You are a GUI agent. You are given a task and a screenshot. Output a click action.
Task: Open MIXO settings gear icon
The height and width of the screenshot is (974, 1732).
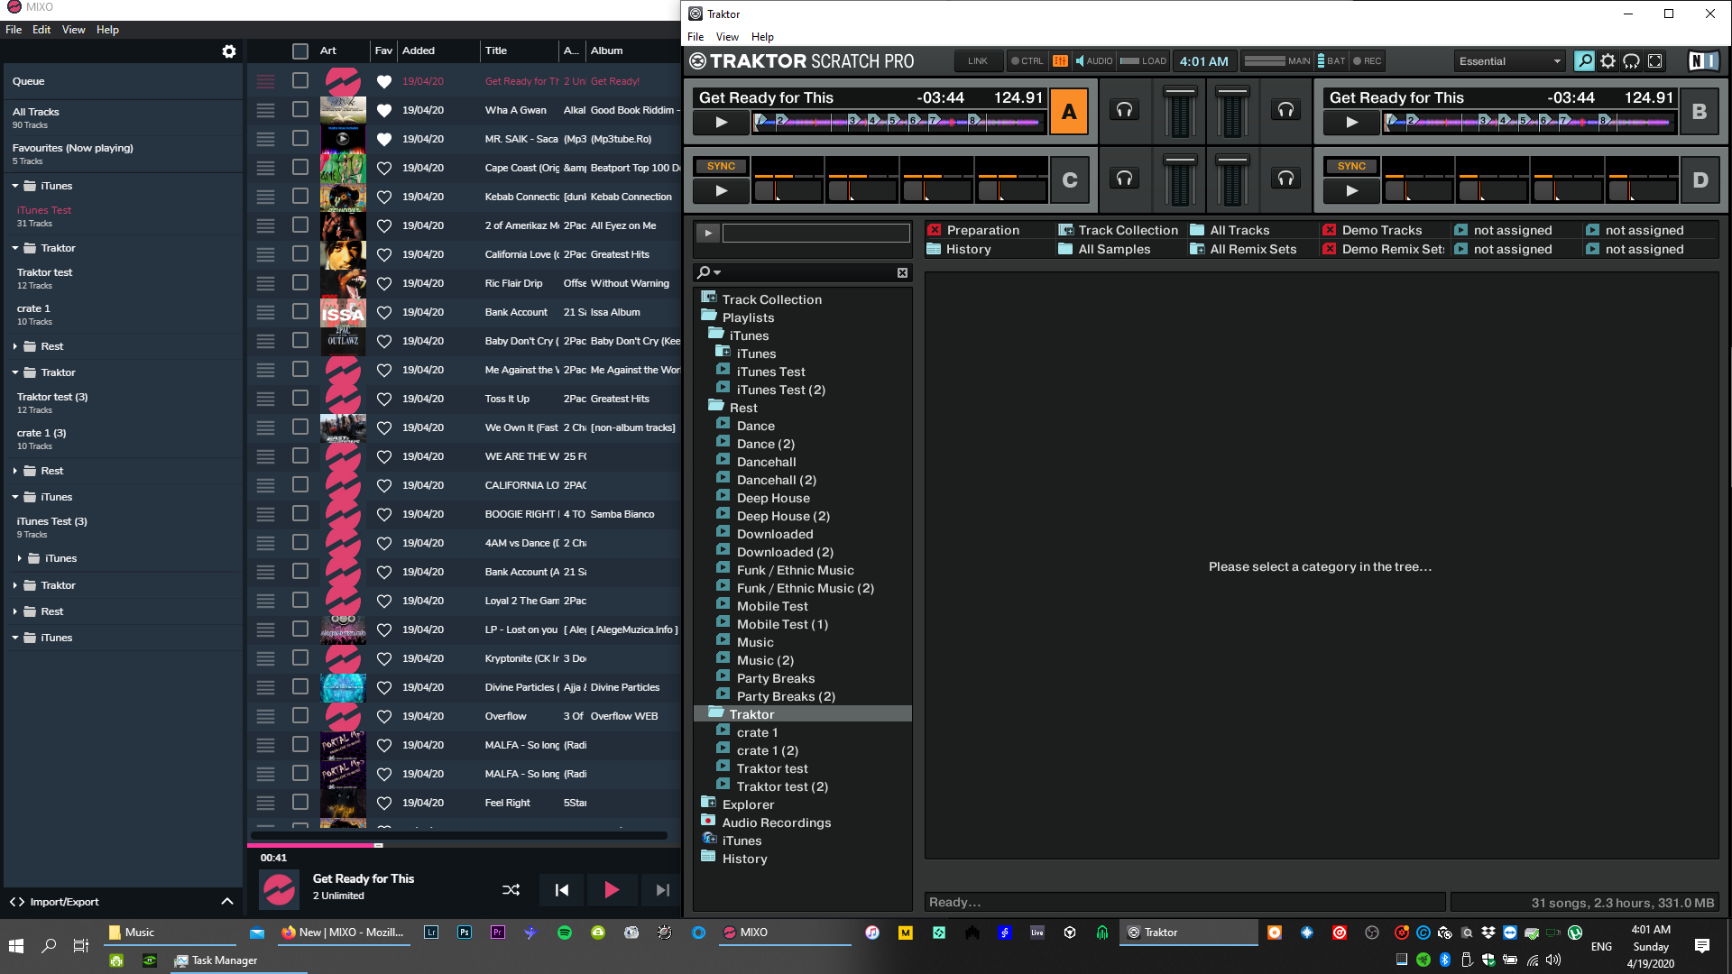[x=229, y=51]
